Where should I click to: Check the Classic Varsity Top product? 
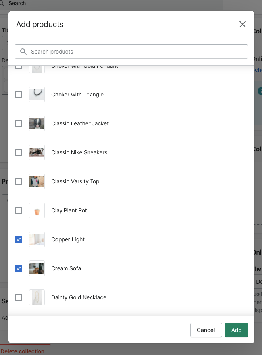(19, 181)
